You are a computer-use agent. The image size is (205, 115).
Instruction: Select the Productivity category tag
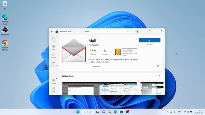[96, 66]
